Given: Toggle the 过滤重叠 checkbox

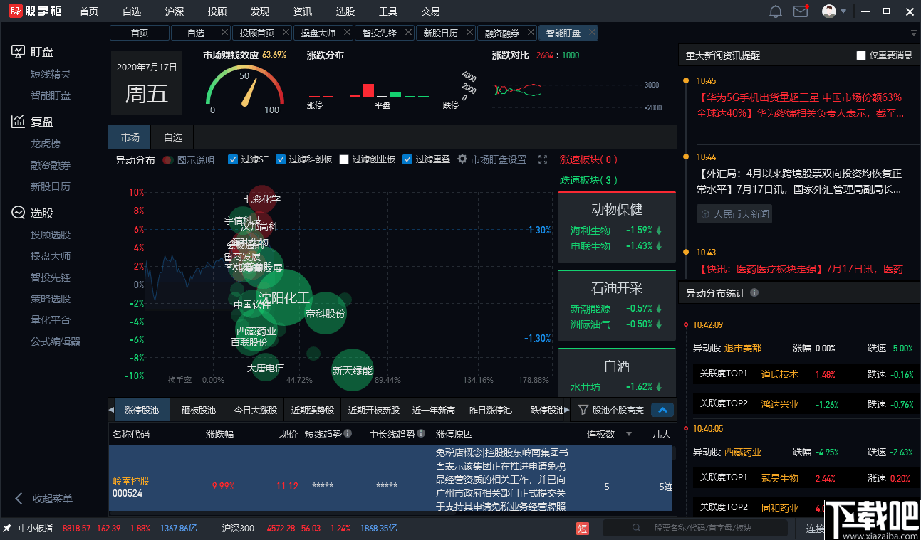Looking at the screenshot, I should click(407, 159).
